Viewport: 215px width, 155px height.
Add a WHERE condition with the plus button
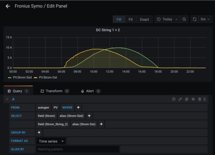tap(78, 107)
